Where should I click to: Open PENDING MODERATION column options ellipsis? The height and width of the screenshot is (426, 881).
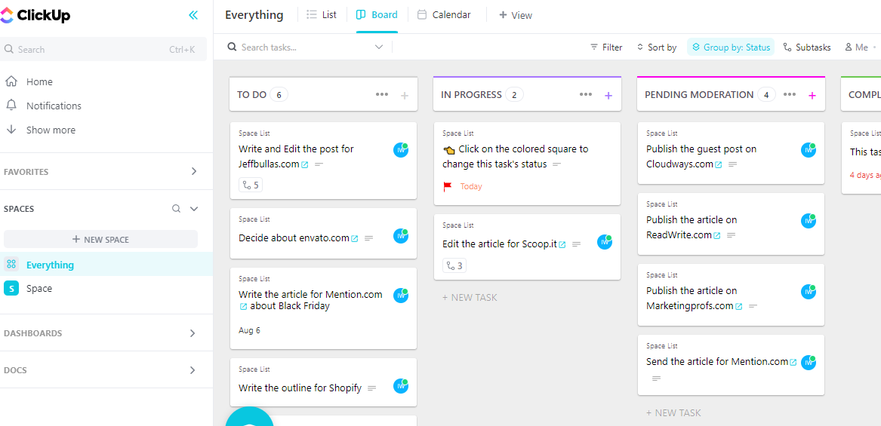790,95
